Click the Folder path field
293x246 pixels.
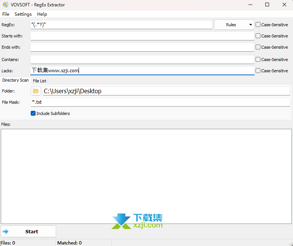click(x=166, y=91)
